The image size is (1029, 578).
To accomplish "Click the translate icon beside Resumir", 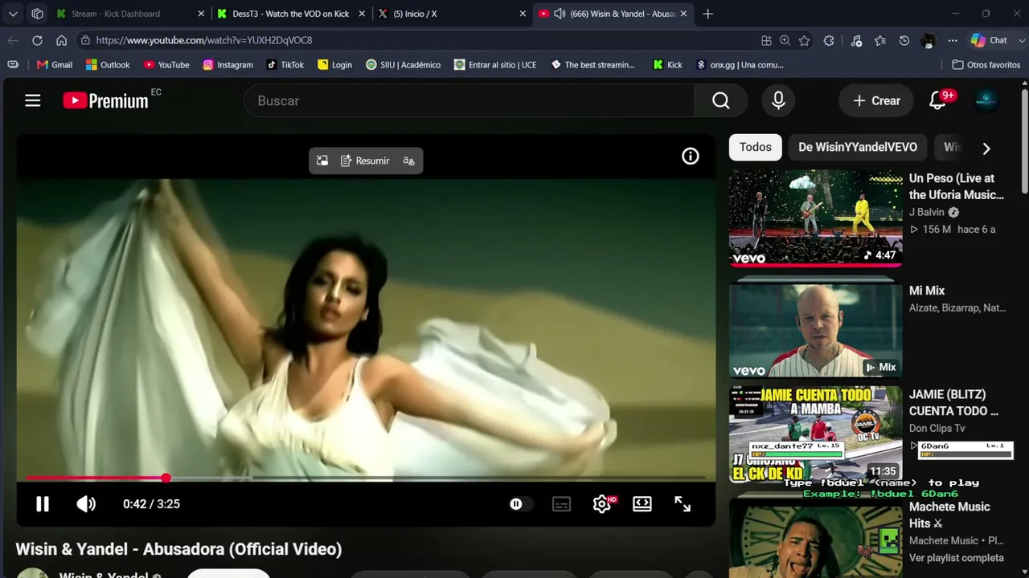I will pyautogui.click(x=409, y=161).
